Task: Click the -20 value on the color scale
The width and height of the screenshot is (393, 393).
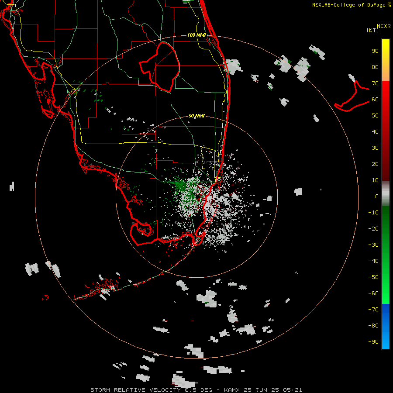Action: pos(373,228)
